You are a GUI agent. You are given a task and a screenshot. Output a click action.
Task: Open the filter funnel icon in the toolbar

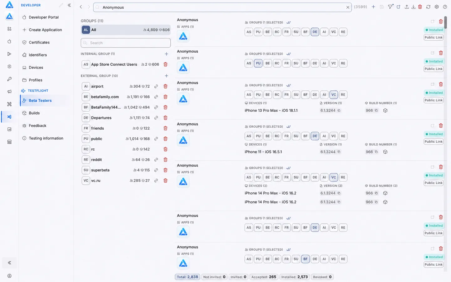[390, 7]
